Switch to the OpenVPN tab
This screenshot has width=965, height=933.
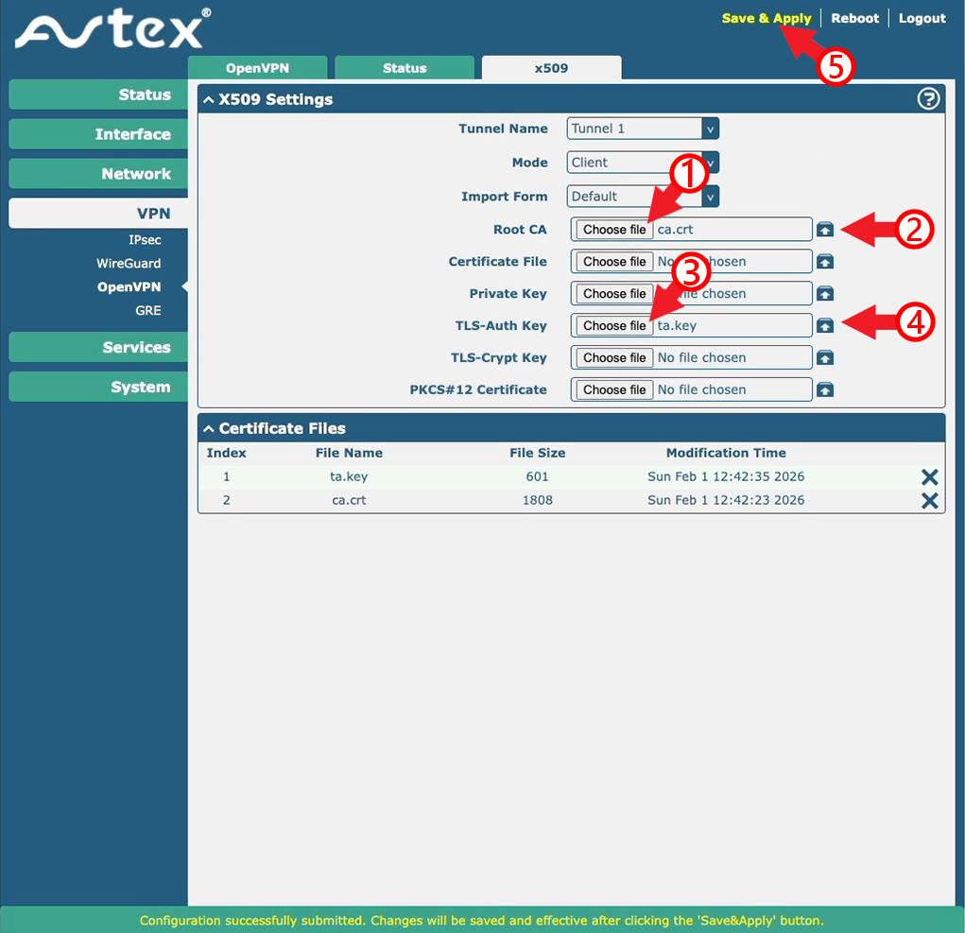tap(258, 68)
